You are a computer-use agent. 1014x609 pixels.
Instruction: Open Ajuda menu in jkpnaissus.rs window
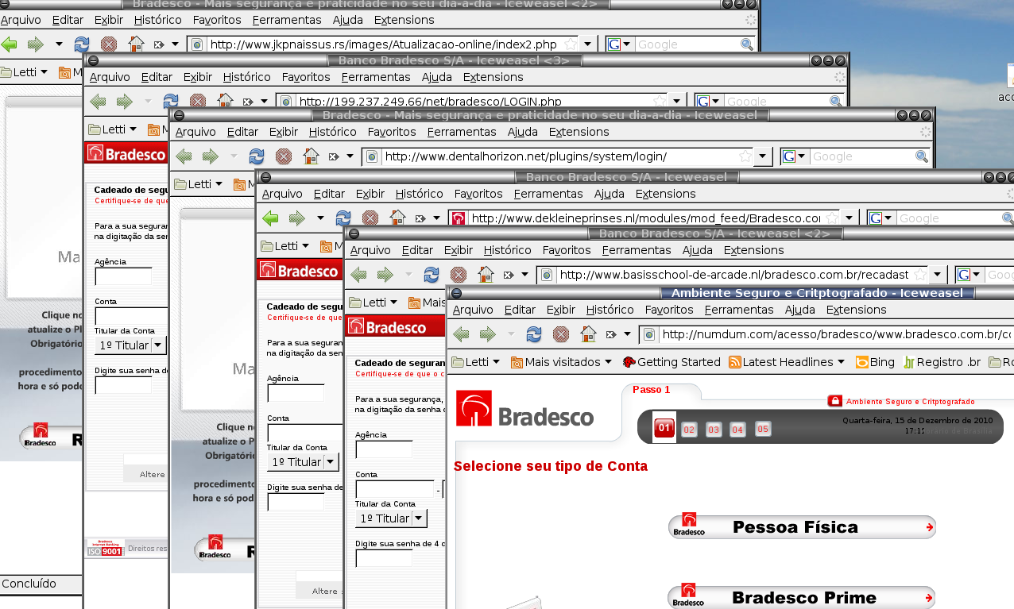click(348, 20)
